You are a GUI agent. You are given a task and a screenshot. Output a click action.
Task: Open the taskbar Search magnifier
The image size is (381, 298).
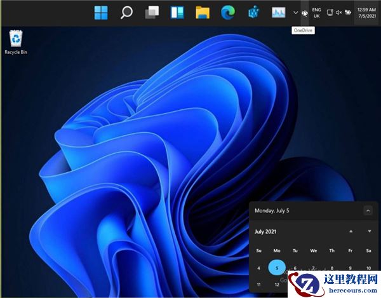tap(126, 13)
